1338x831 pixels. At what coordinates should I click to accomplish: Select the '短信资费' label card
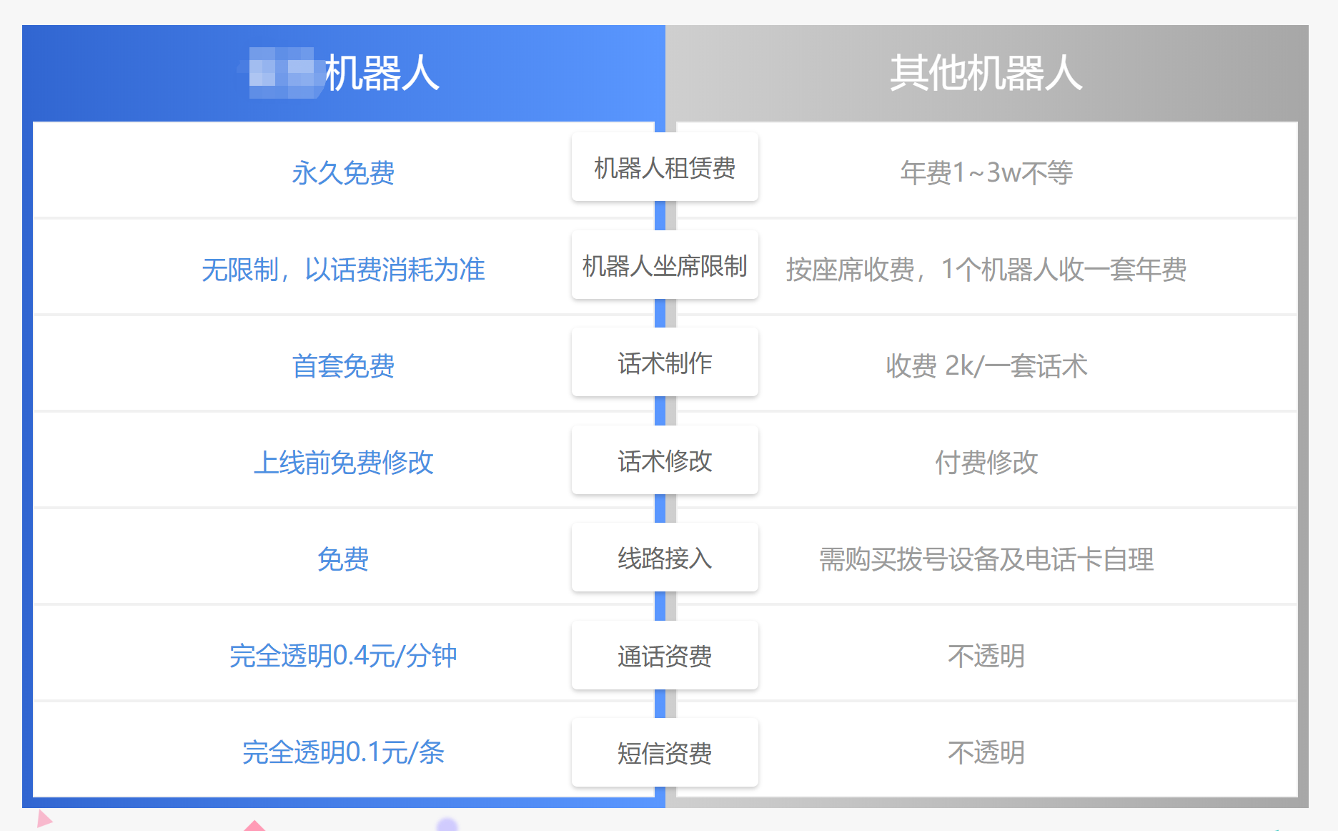(665, 753)
